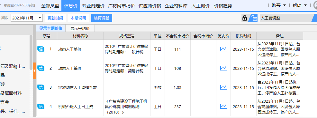
Task: Open history price chart for 简易计税 row
Action: pyautogui.click(x=223, y=68)
